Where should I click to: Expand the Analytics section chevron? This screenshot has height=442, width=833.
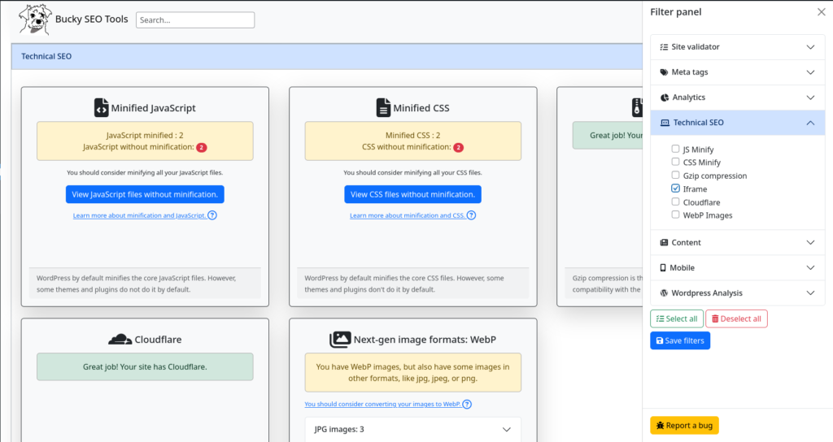[810, 97]
